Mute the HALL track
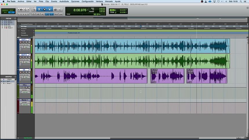This screenshot has width=249, height=140. [x=29, y=87]
